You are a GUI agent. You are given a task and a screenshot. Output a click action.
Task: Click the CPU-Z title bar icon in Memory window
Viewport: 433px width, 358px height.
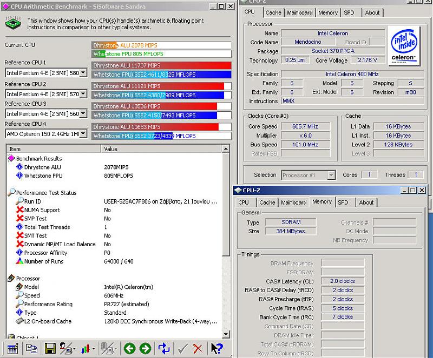point(238,190)
